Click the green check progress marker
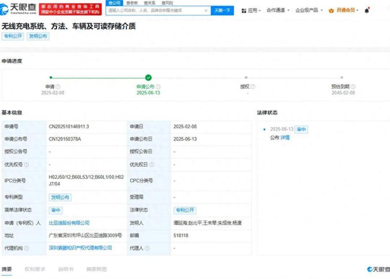Viewport: 390px width, 279px height. pyautogui.click(x=148, y=78)
